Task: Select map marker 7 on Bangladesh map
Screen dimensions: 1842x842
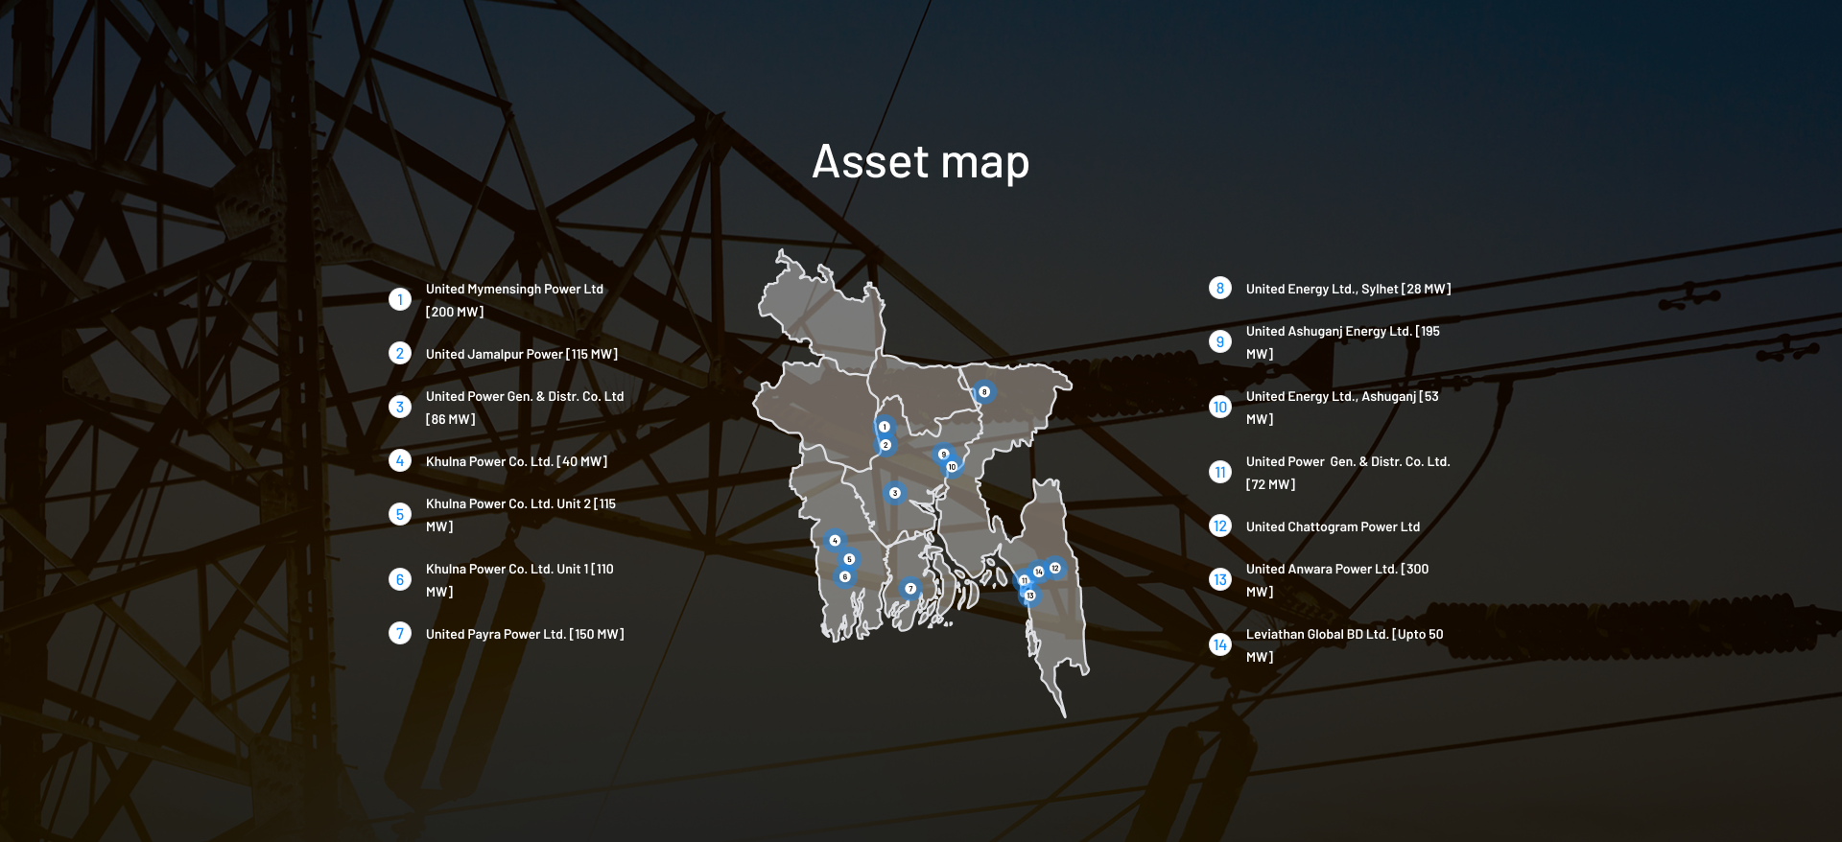Action: click(x=910, y=589)
